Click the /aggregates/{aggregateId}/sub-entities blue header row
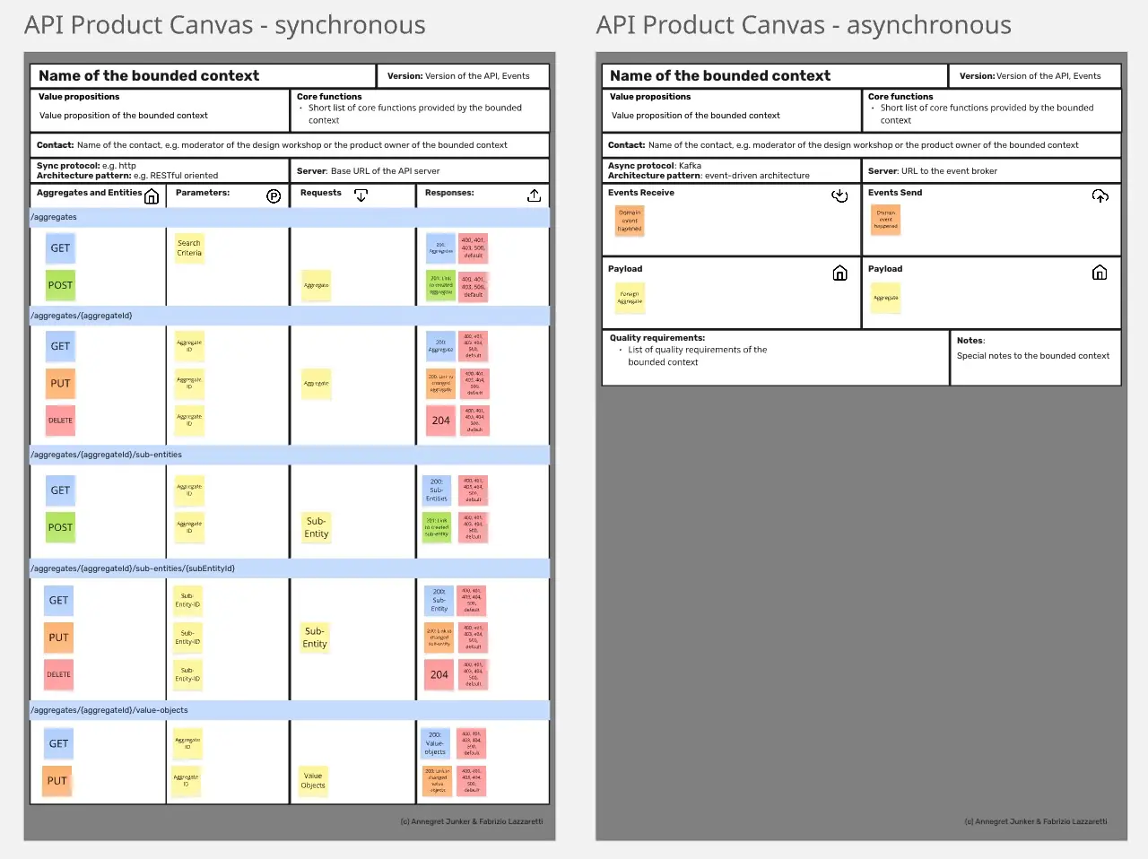 point(289,455)
